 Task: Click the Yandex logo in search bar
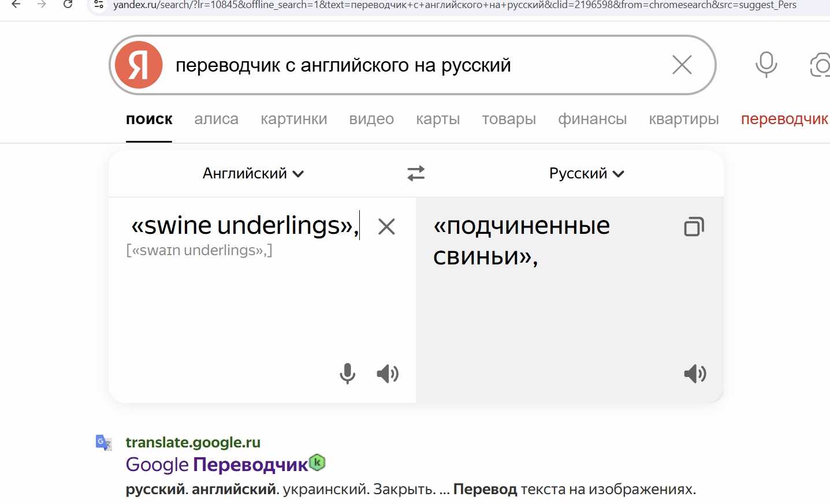[x=139, y=65]
